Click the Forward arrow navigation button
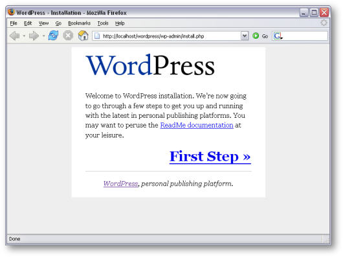Screen dimensions: 343x257 coord(34,36)
